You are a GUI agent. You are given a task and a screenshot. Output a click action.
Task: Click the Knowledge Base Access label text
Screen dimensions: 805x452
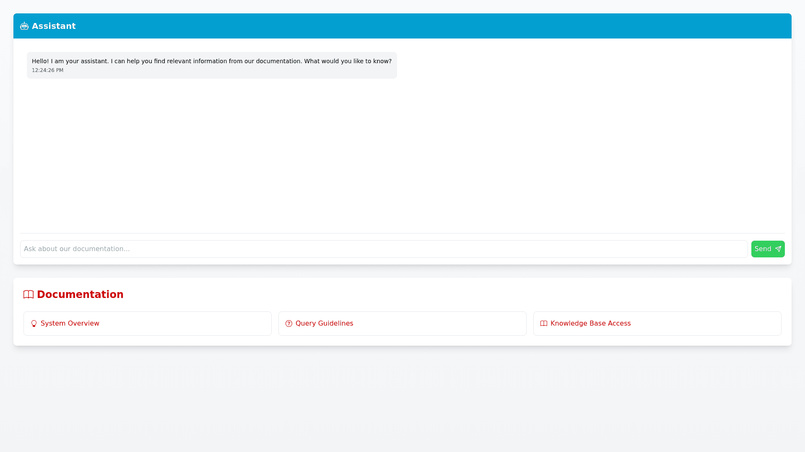click(x=590, y=324)
